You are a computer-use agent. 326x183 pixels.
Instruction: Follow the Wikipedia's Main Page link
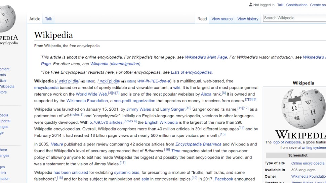point(206,57)
